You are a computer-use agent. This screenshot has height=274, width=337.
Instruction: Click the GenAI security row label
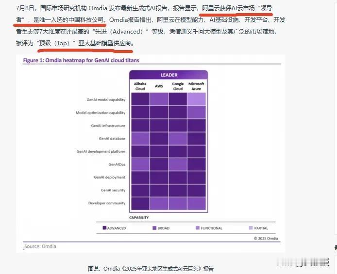coord(113,190)
